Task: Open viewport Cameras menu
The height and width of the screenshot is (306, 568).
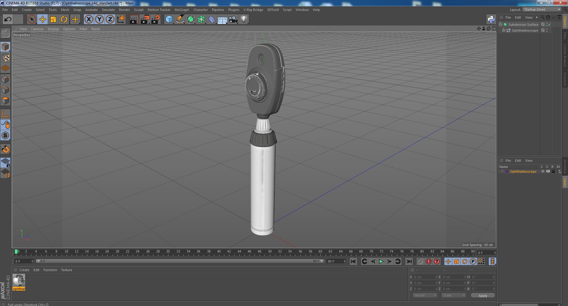Action: pos(37,29)
